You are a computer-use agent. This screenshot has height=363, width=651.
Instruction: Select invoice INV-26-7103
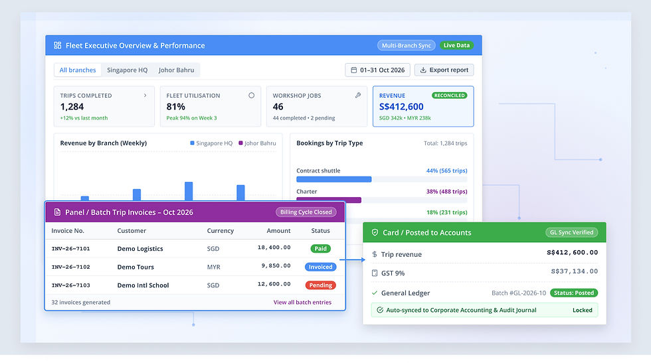[x=70, y=285]
